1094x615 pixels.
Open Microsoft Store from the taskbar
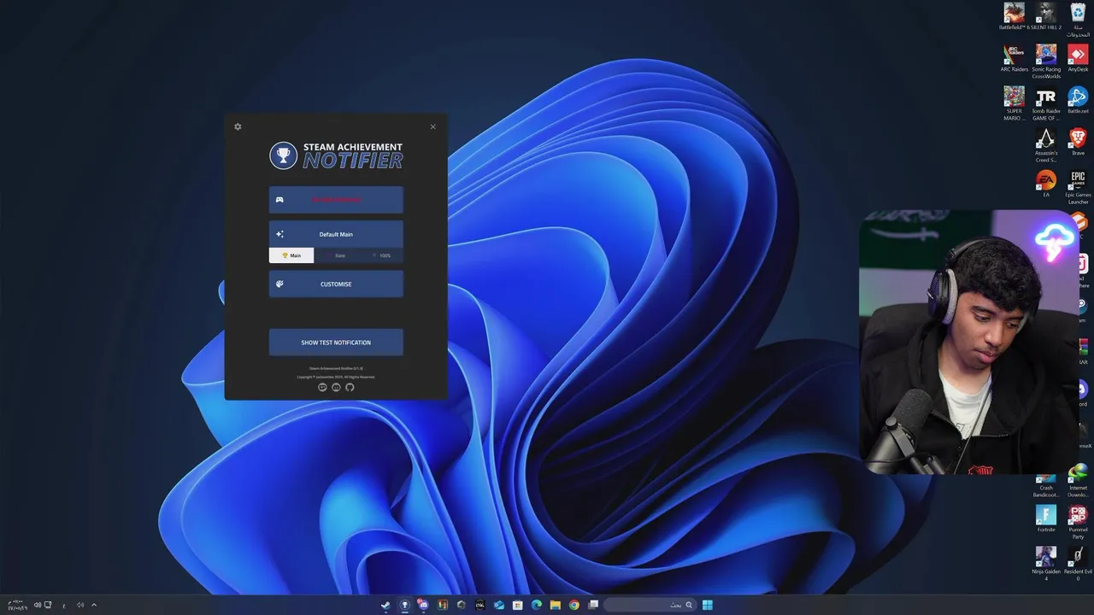tap(518, 605)
